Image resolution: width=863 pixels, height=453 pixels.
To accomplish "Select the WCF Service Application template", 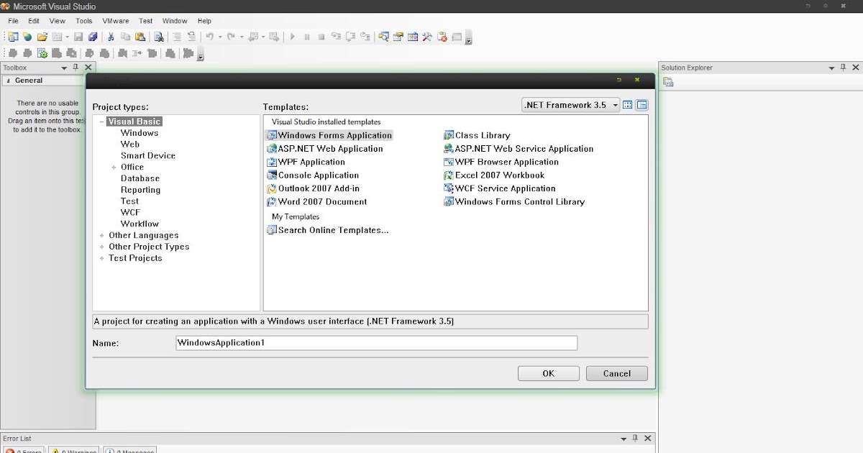I will 500,188.
